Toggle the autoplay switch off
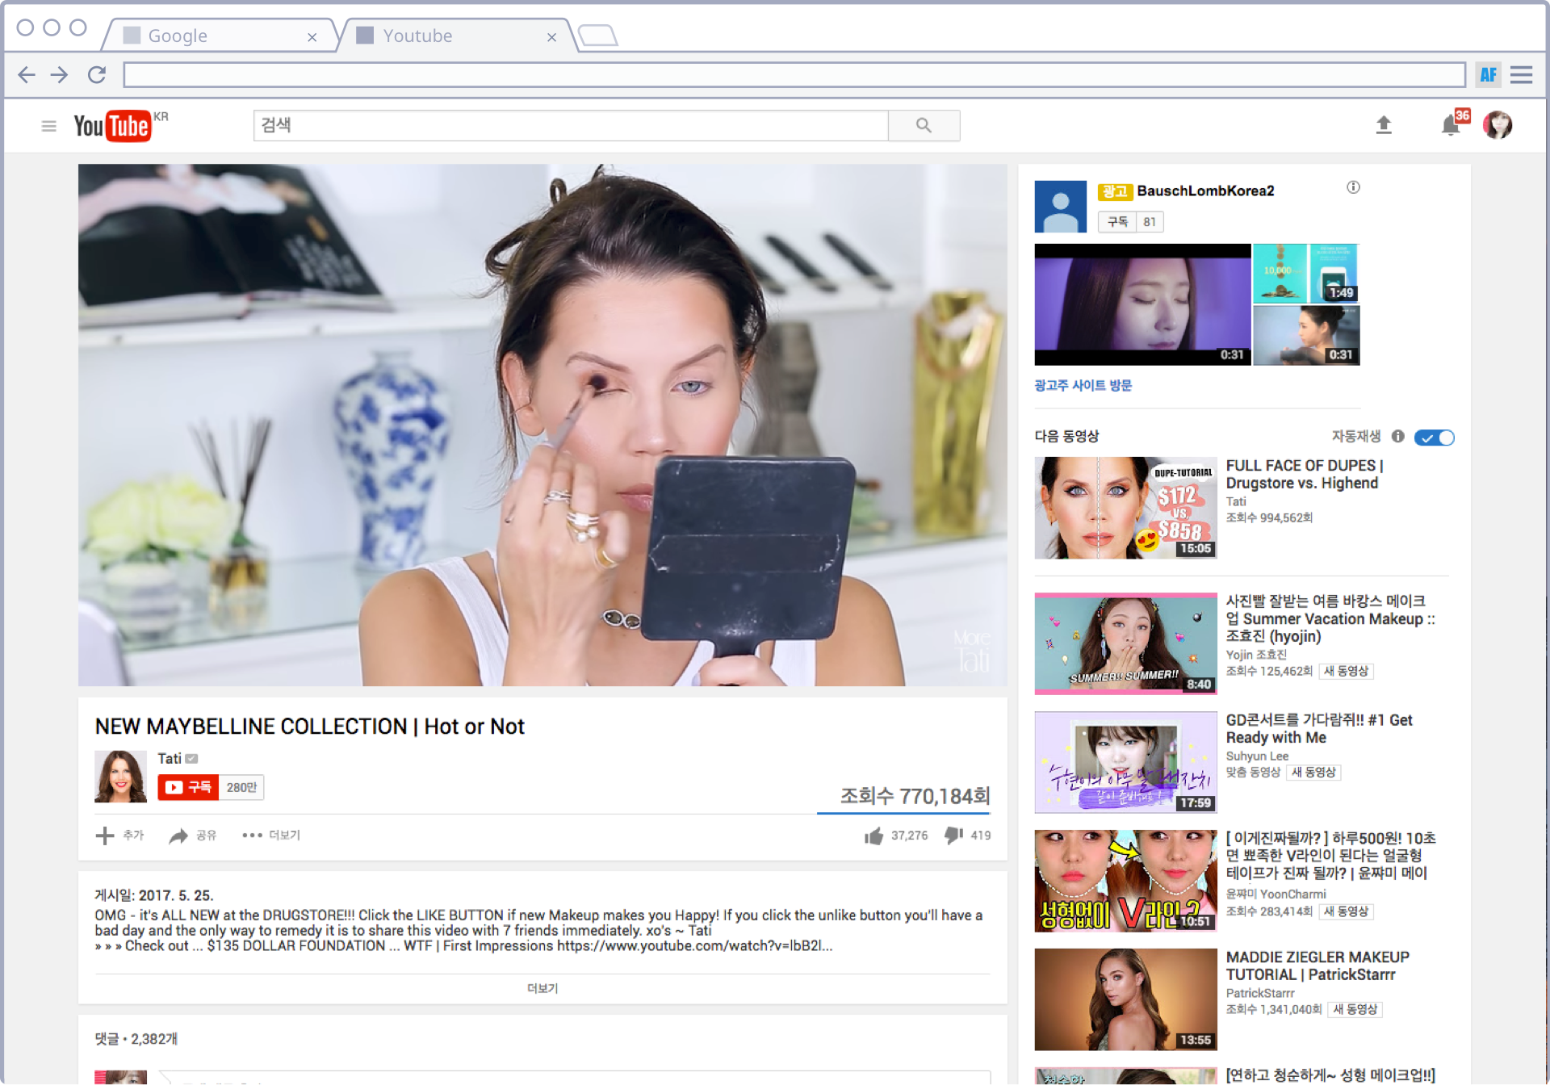The image size is (1550, 1085). point(1435,438)
